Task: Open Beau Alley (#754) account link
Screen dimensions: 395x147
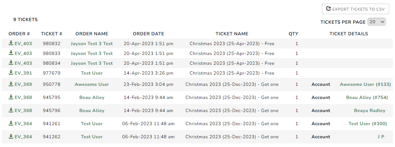Action: 367,97
